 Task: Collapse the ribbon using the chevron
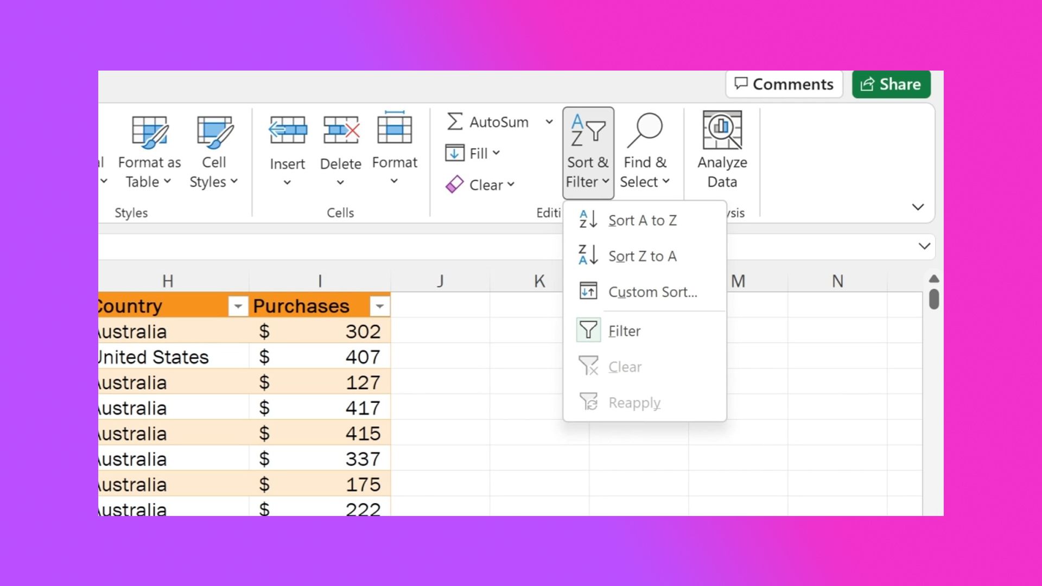pyautogui.click(x=918, y=207)
